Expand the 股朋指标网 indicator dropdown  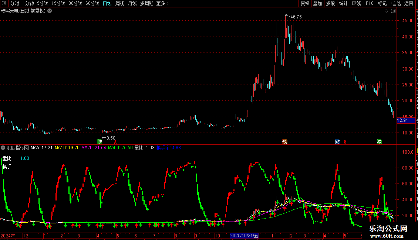click(3, 148)
